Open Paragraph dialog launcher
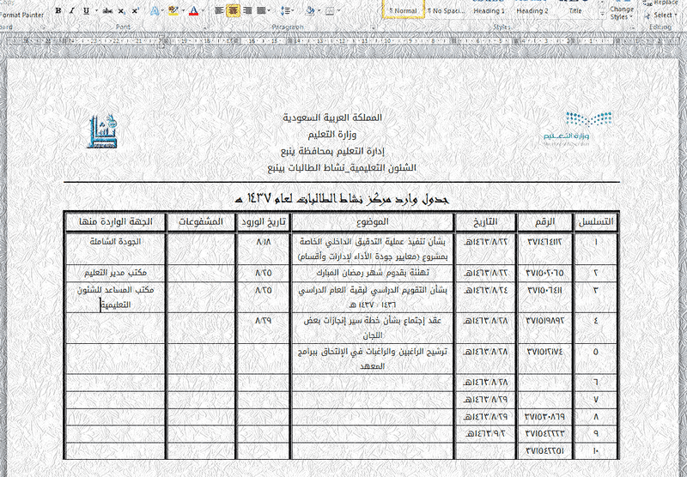The image size is (687, 477). pyautogui.click(x=373, y=27)
